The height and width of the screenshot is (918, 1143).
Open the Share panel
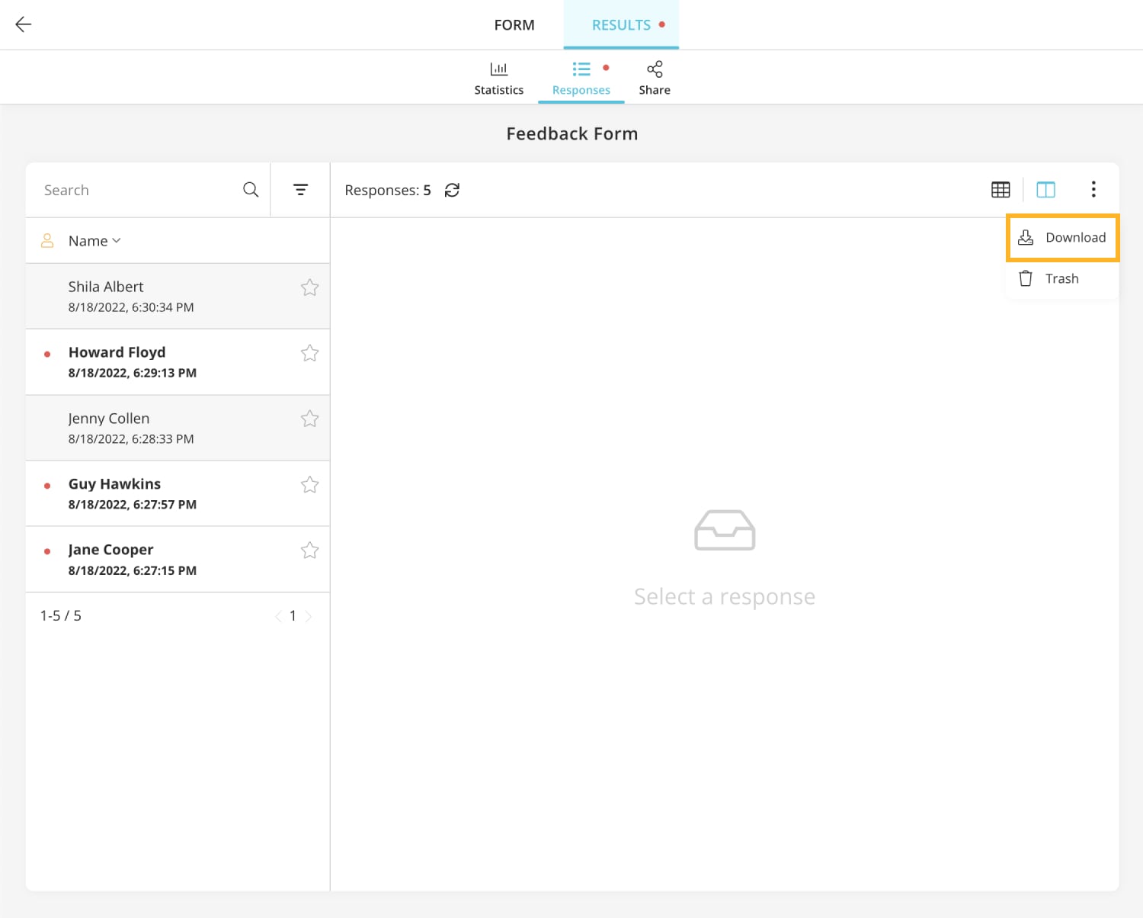tap(654, 77)
